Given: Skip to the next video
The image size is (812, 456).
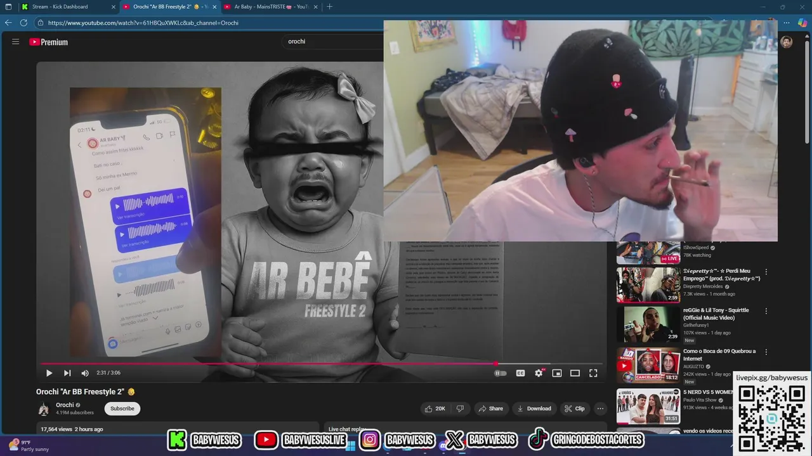Looking at the screenshot, I should click(x=67, y=373).
